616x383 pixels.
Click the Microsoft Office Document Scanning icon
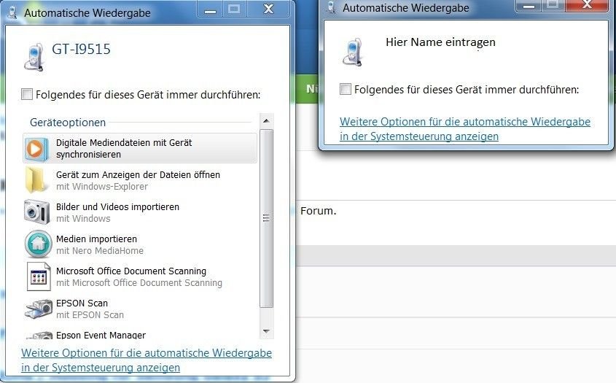[x=39, y=276]
